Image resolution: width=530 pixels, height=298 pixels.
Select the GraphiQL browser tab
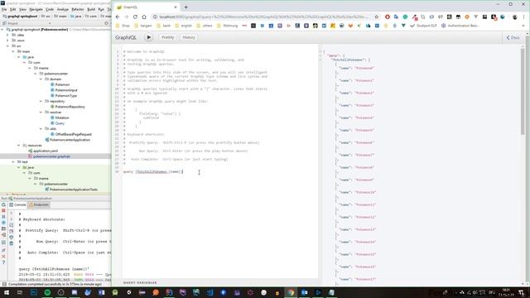click(x=147, y=7)
